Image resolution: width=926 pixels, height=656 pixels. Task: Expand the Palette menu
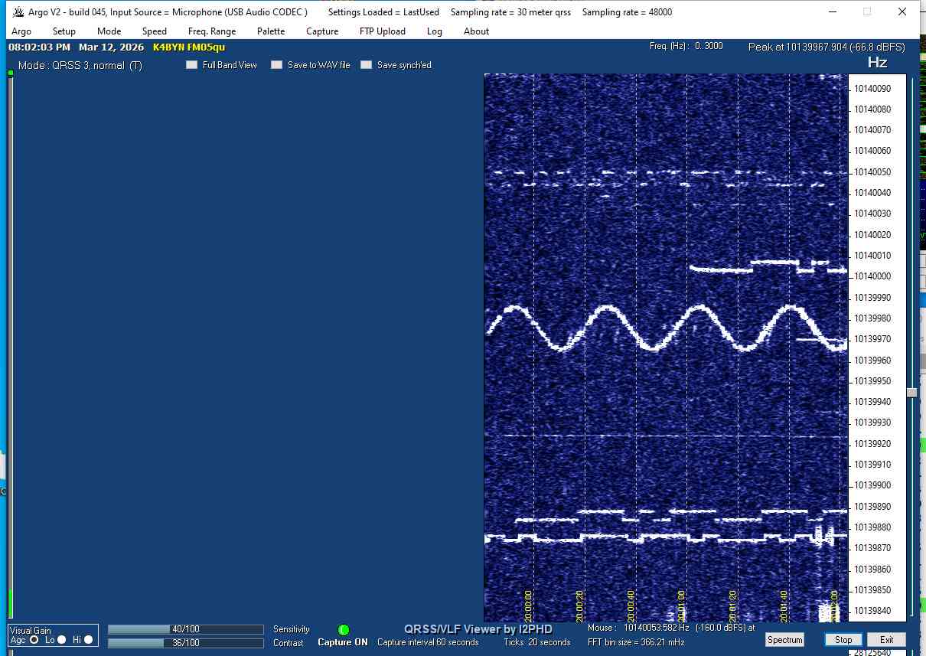coord(271,31)
